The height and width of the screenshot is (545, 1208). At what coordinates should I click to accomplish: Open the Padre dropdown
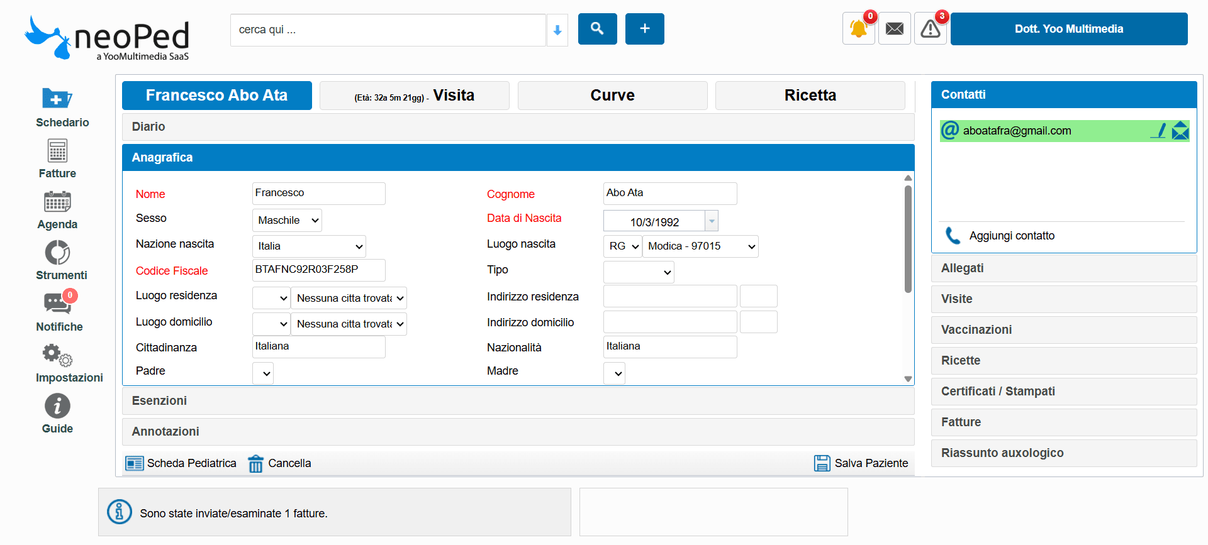tap(263, 373)
